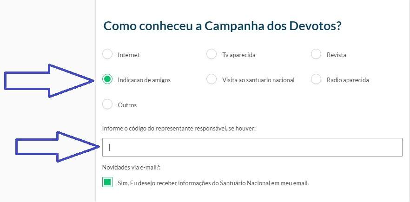410x202 pixels.
Task: Choose the Outros radio button
Action: [107, 104]
